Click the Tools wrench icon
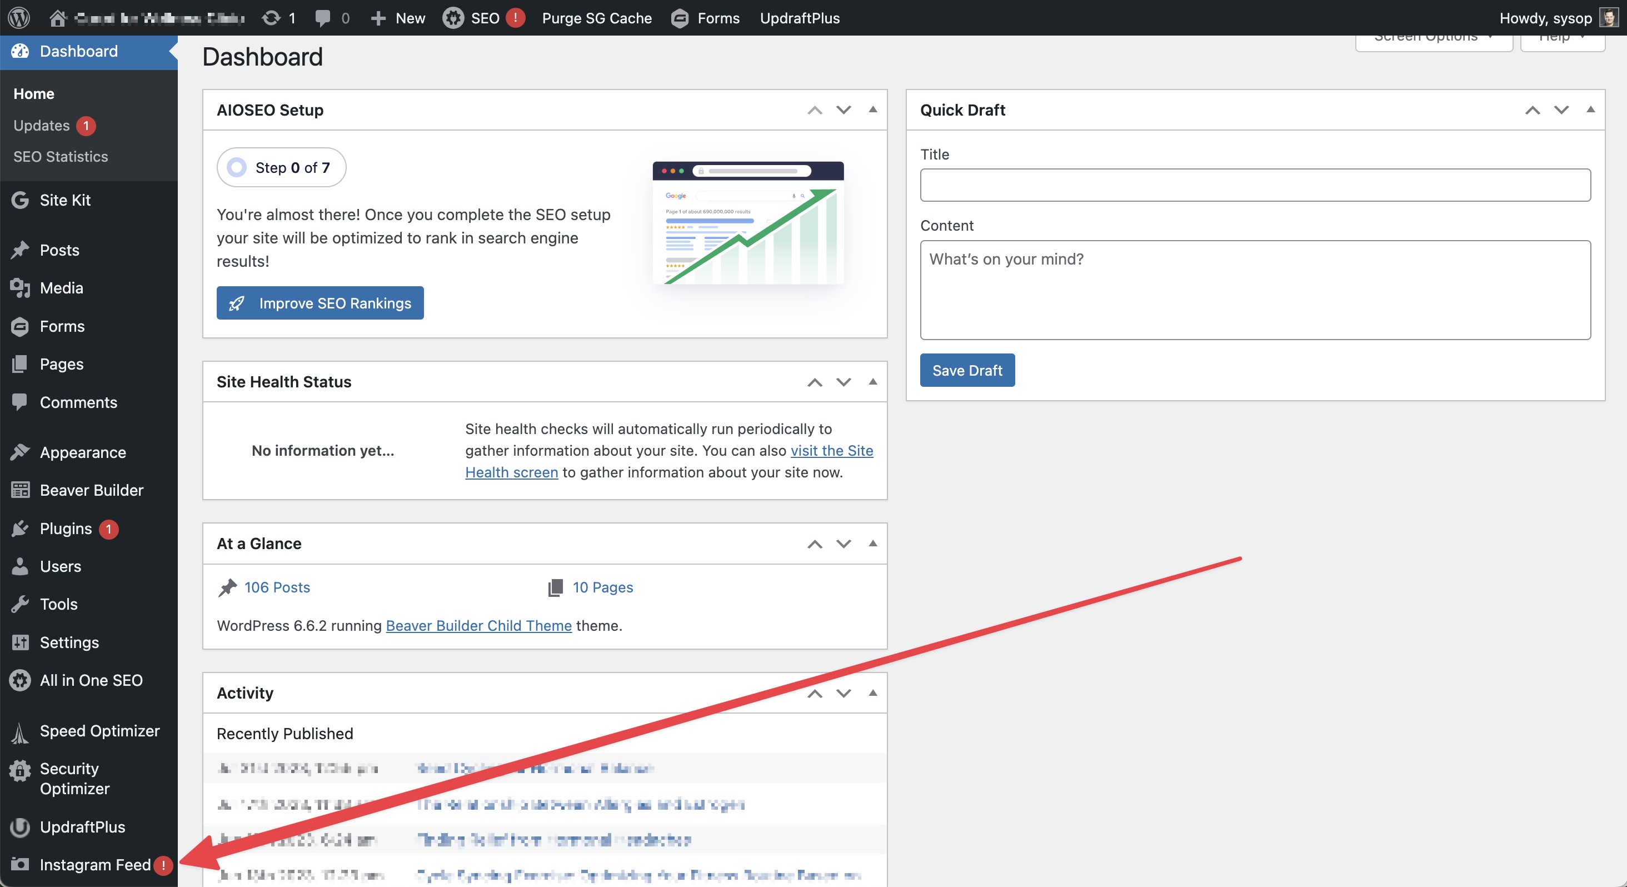This screenshot has width=1627, height=887. tap(20, 604)
